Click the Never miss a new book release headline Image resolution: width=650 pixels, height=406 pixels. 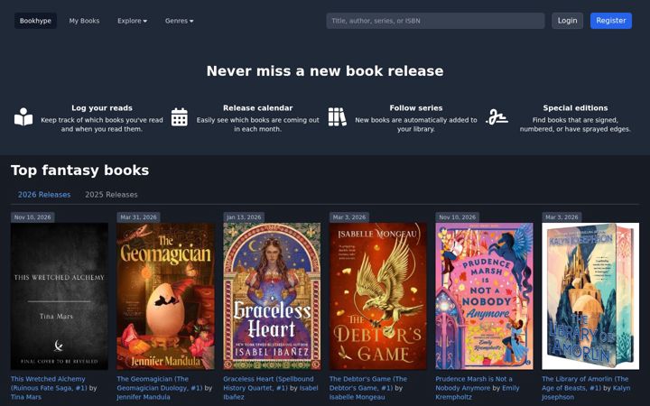[x=325, y=71]
